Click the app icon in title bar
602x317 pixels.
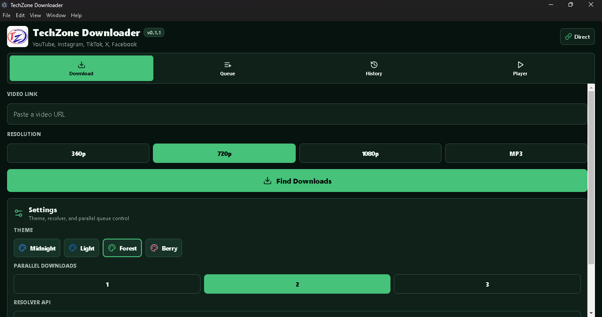(4, 5)
